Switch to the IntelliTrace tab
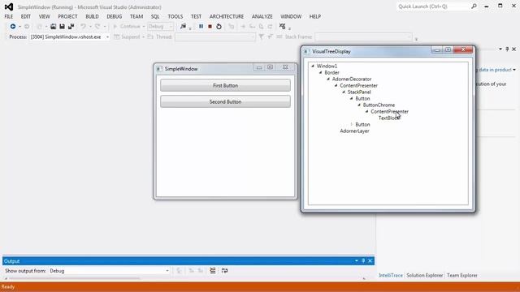This screenshot has width=520, height=292. (x=391, y=276)
